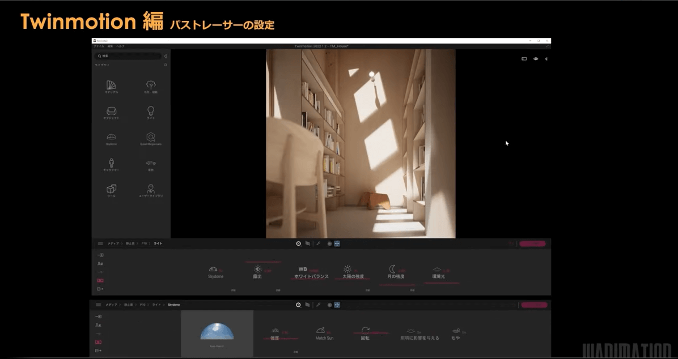Open the ライト (Lights) bulb library category
Screen dimensions: 678x359
pos(150,113)
